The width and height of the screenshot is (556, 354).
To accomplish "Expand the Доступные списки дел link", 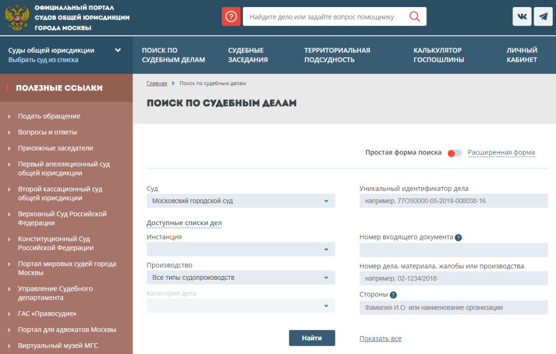I will (x=184, y=223).
